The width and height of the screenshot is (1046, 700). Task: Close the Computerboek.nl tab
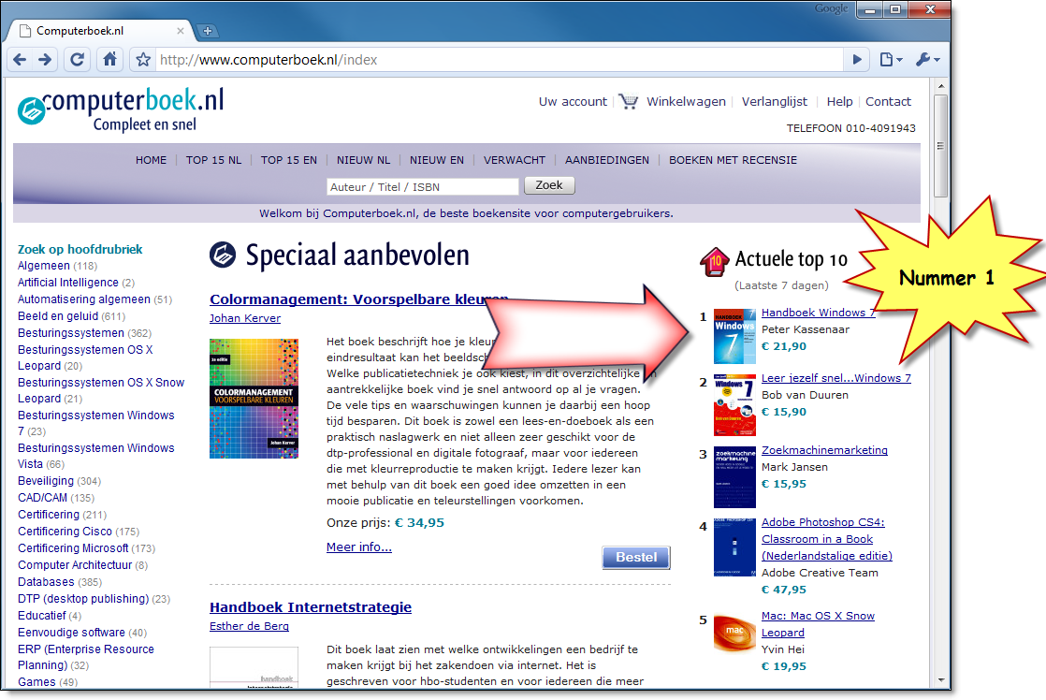(181, 31)
